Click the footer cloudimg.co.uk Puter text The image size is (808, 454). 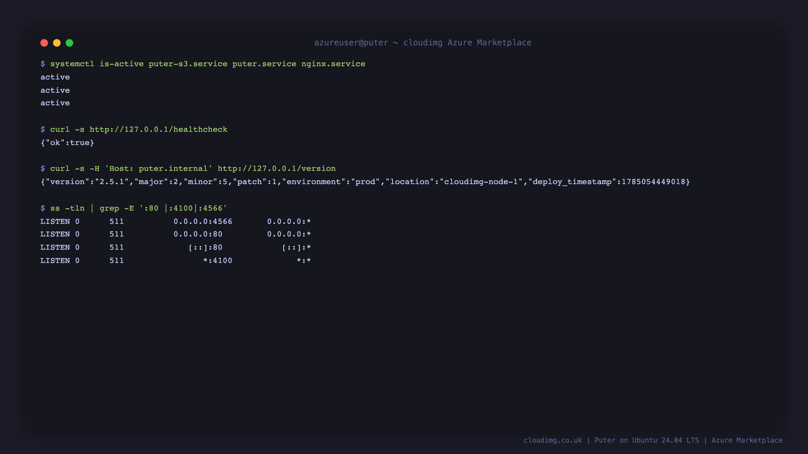pyautogui.click(x=653, y=440)
